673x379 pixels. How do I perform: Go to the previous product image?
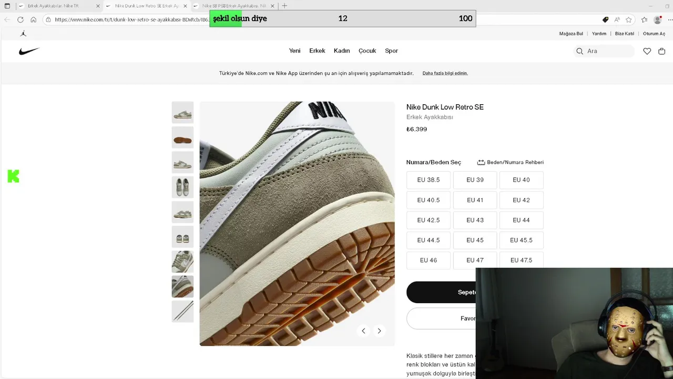(363, 331)
